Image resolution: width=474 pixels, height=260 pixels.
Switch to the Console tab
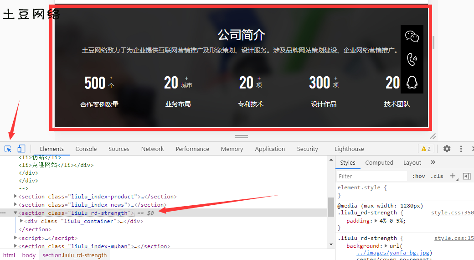click(x=86, y=149)
